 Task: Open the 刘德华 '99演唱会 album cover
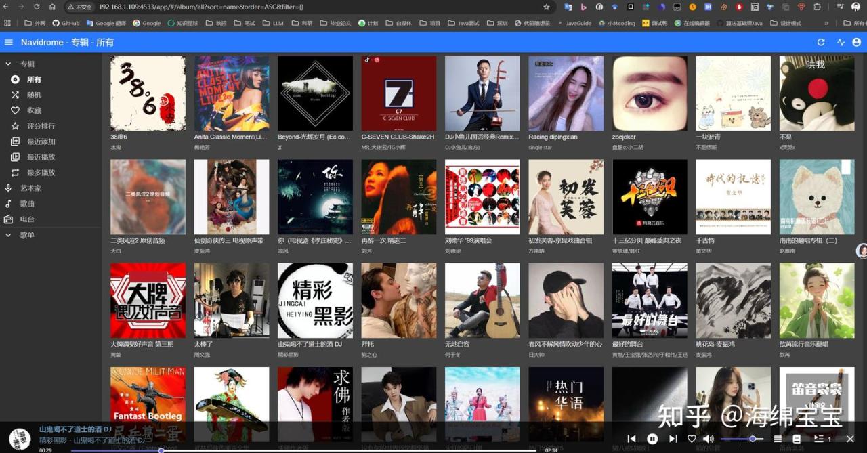tap(482, 197)
